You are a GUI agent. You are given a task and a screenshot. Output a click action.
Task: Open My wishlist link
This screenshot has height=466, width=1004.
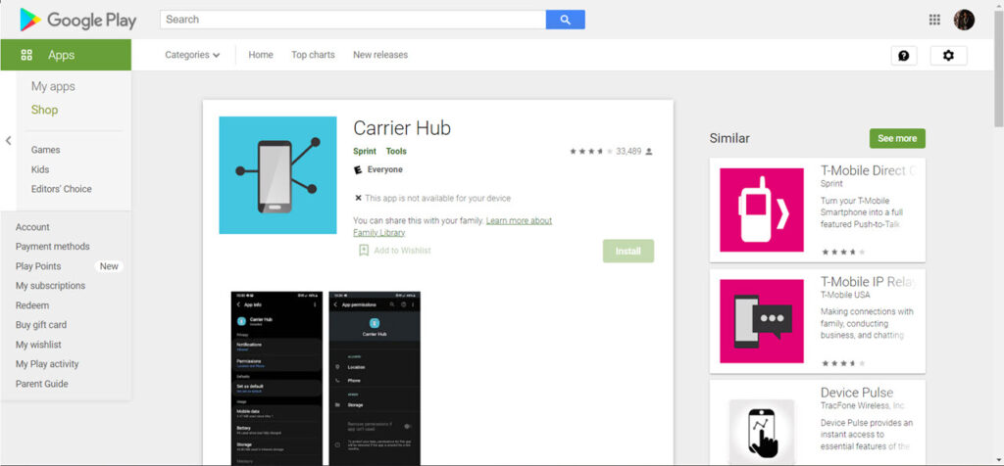coord(38,345)
